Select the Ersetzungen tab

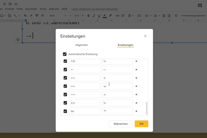pos(126,45)
